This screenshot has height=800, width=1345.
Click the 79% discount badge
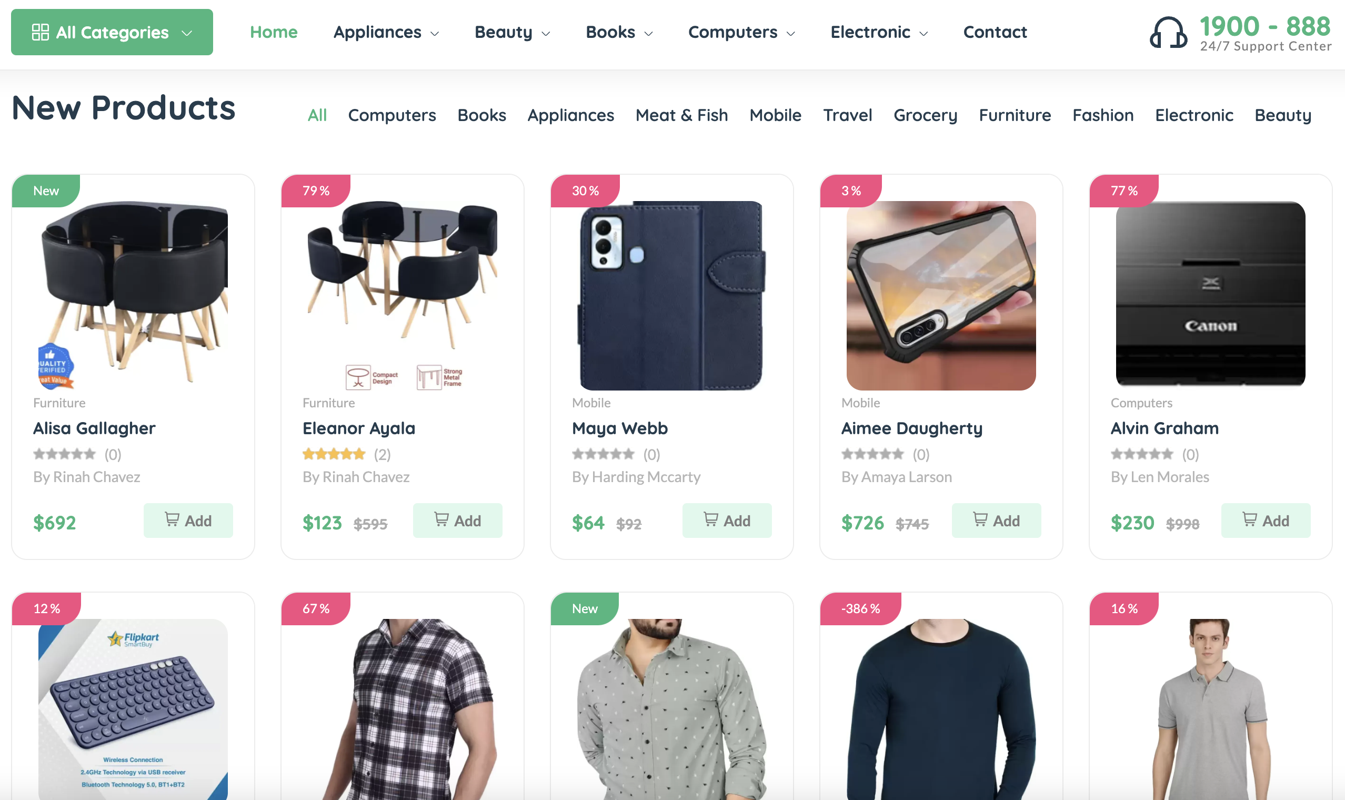(x=316, y=191)
